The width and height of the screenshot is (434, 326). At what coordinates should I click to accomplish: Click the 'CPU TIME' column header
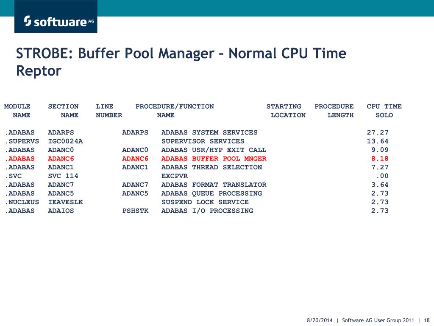(x=384, y=107)
